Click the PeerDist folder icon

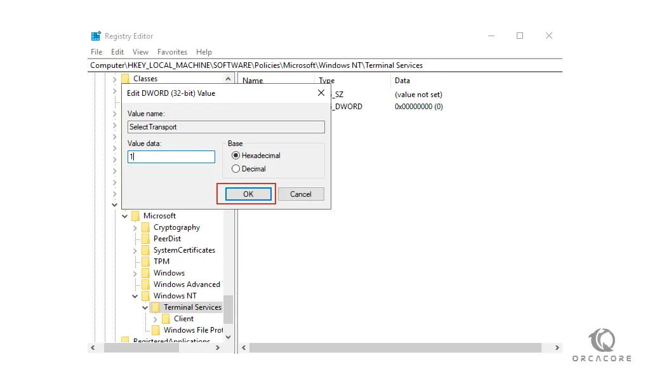point(145,239)
